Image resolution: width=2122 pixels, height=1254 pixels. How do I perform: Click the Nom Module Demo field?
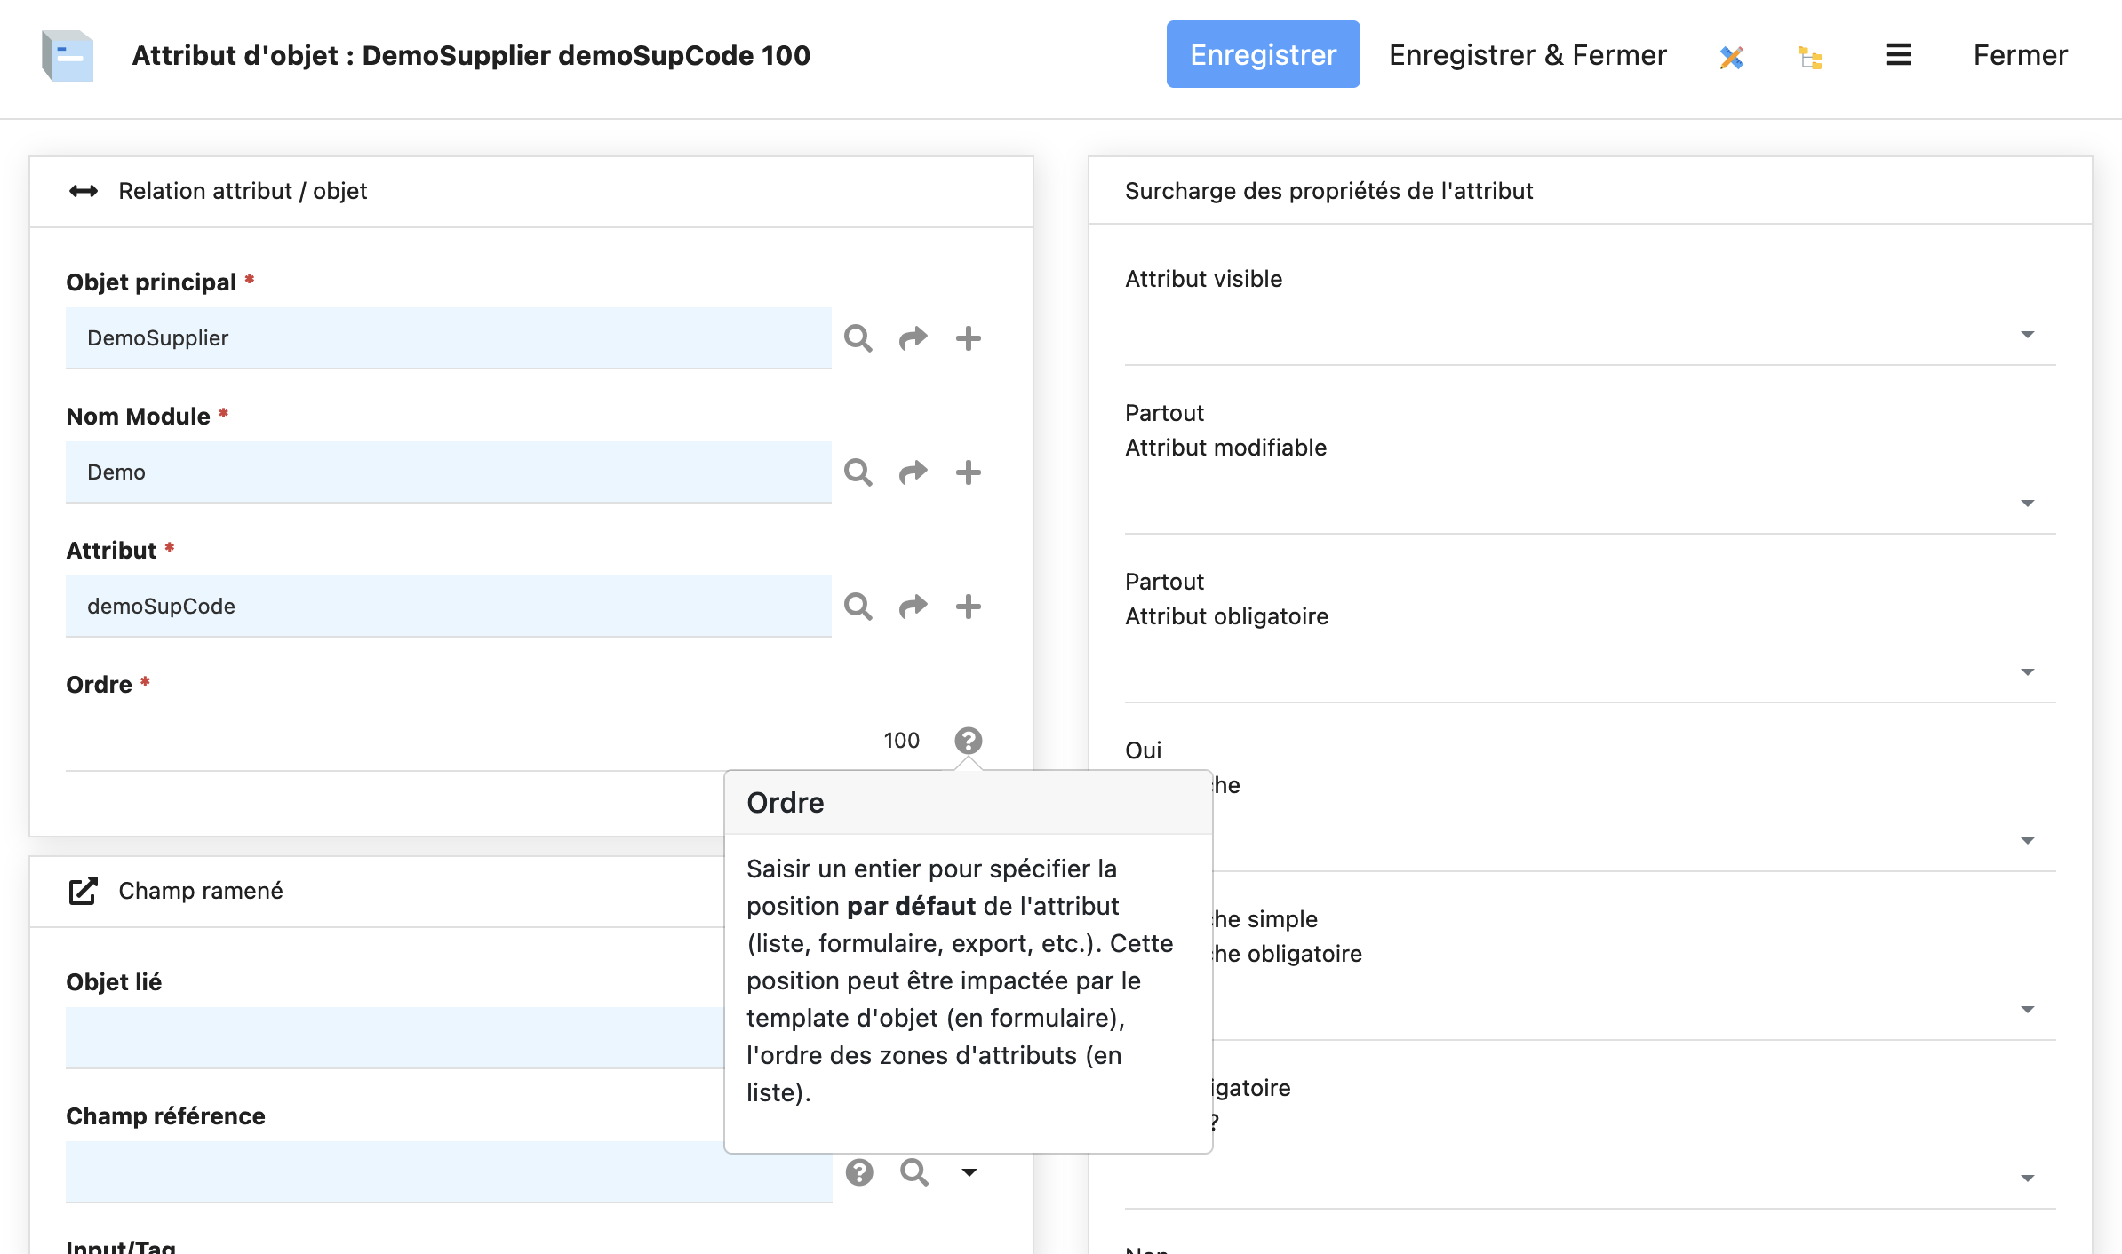point(448,472)
